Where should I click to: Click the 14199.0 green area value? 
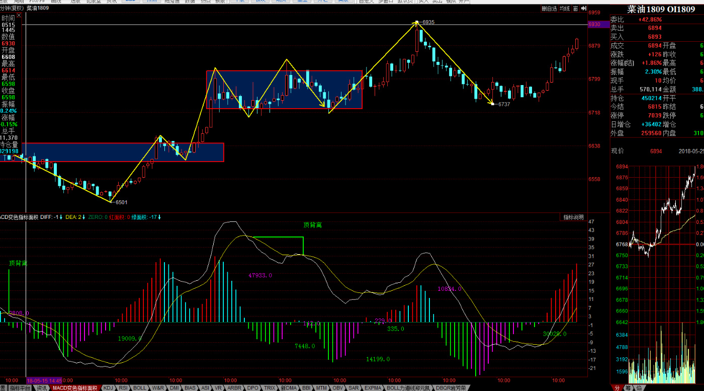378,359
